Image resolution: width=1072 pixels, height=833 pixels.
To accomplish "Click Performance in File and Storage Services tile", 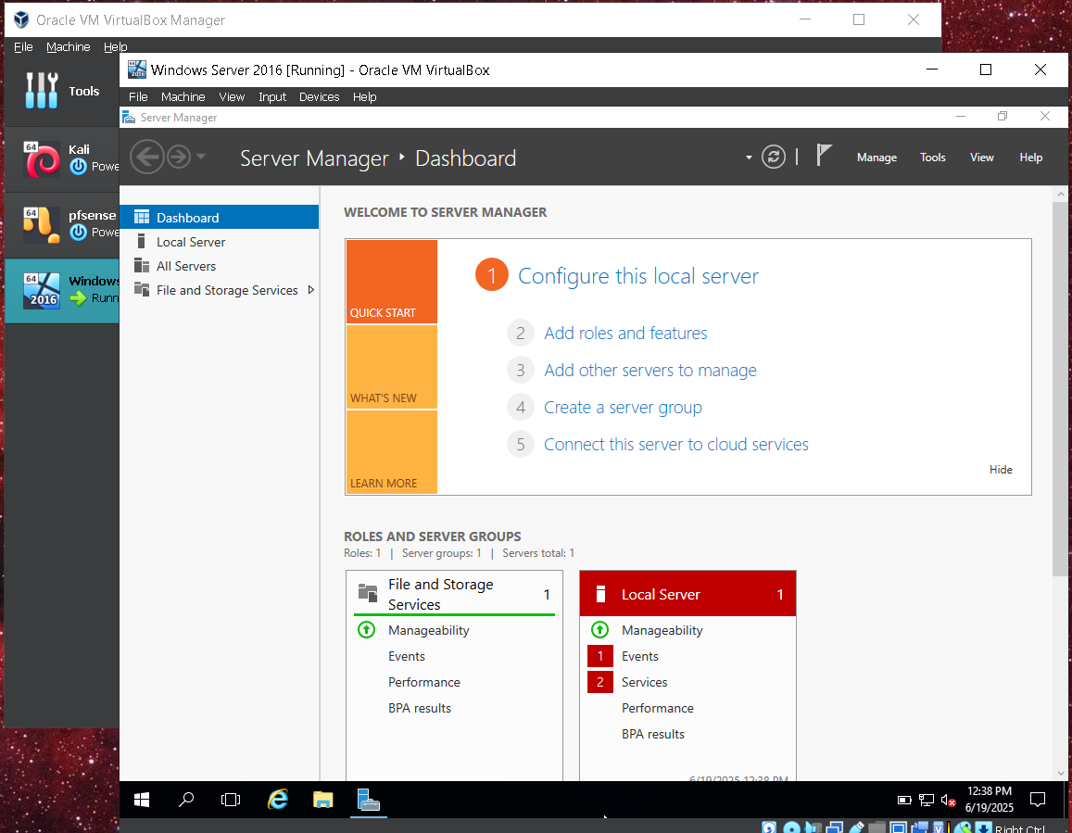I will coord(423,682).
